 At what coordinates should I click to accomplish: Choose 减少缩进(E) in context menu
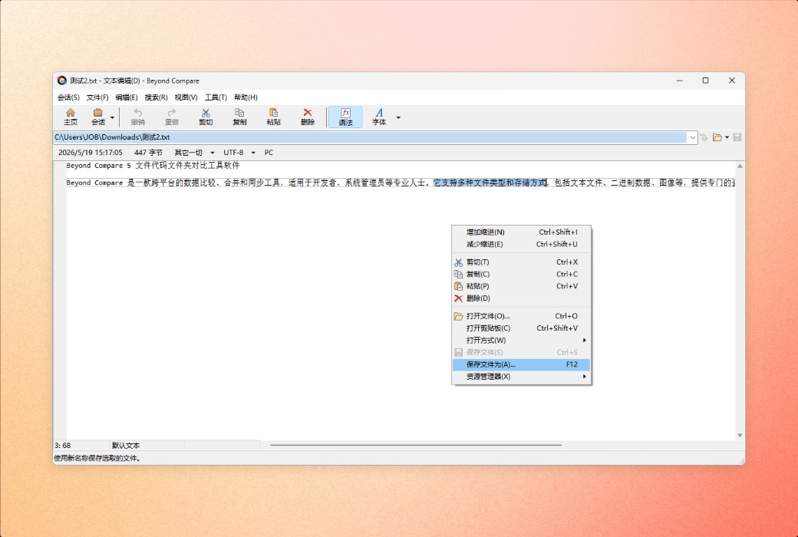click(521, 244)
